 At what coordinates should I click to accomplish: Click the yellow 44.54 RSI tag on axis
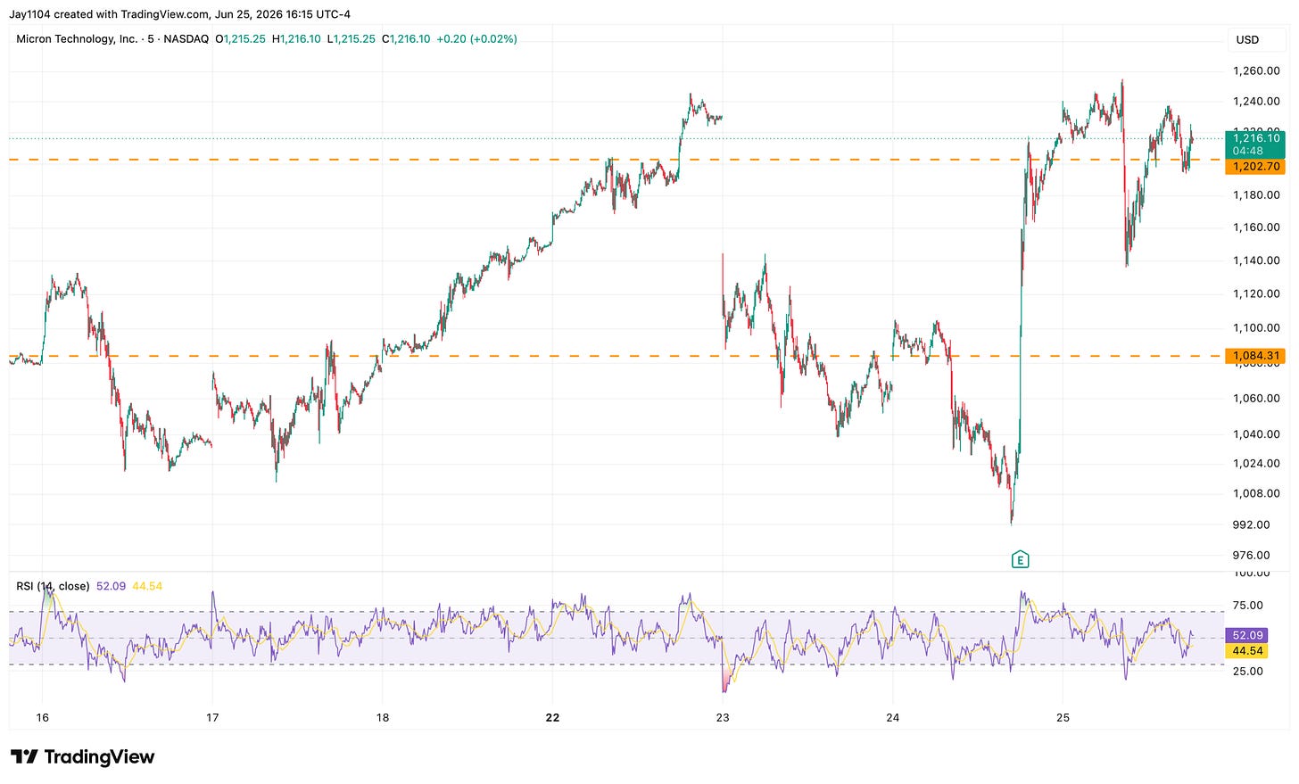click(x=1247, y=651)
